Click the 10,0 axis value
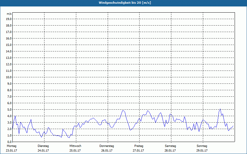247x154 pixels. click(9, 77)
